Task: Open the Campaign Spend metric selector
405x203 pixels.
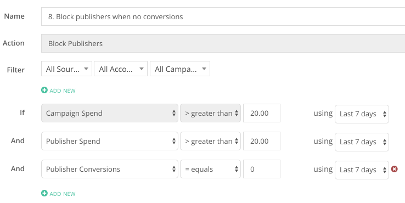Action: coord(110,113)
